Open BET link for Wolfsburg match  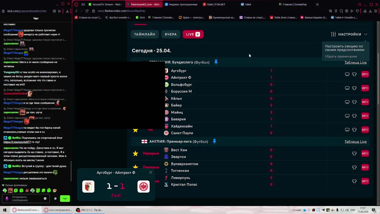point(365,88)
